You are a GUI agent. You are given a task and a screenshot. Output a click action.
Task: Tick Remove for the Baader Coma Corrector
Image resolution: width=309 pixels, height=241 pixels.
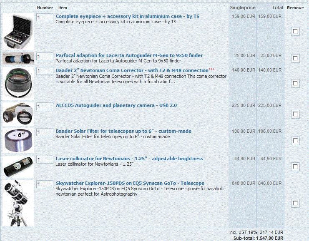click(295, 83)
